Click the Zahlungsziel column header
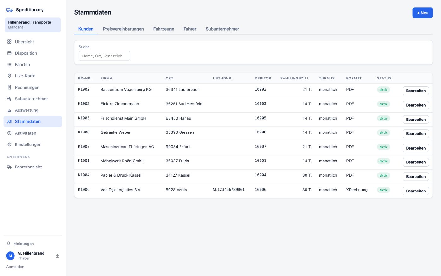Viewport: 441px width, 276px height. (295, 78)
